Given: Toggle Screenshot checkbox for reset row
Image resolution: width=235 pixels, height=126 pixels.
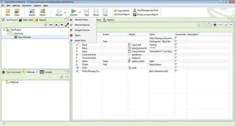Looking at the screenshot, I should 176,68.
